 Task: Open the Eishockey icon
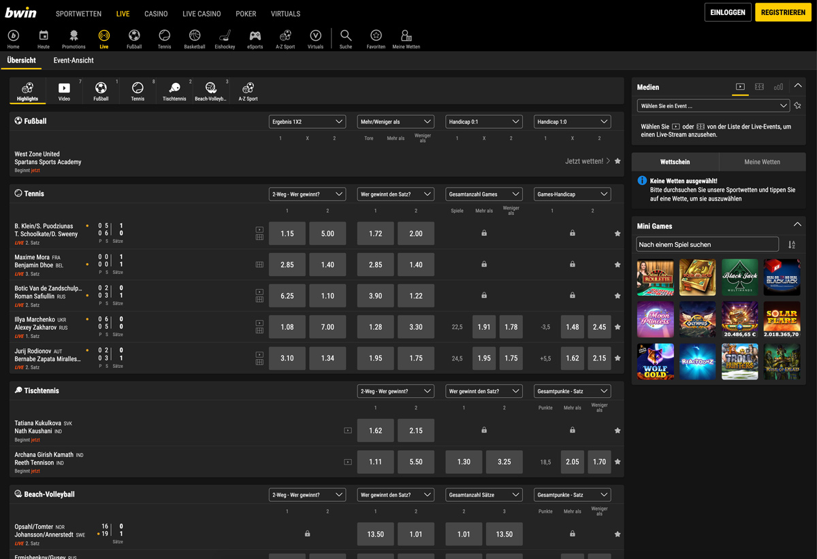pos(225,39)
